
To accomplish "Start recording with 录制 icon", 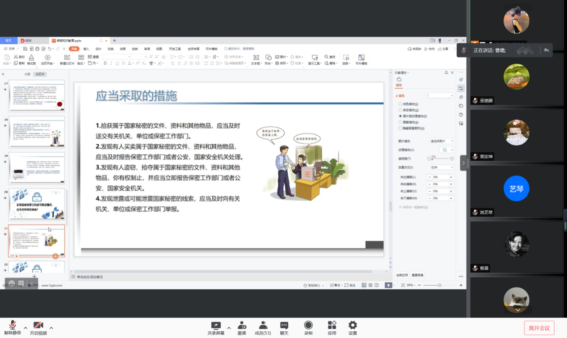I will (308, 328).
